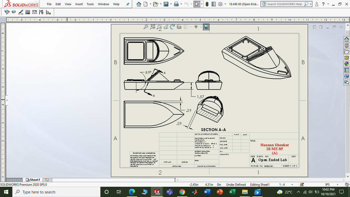Click the Rotate View icon
Viewport: 350px width, 197px height.
[x=172, y=27]
